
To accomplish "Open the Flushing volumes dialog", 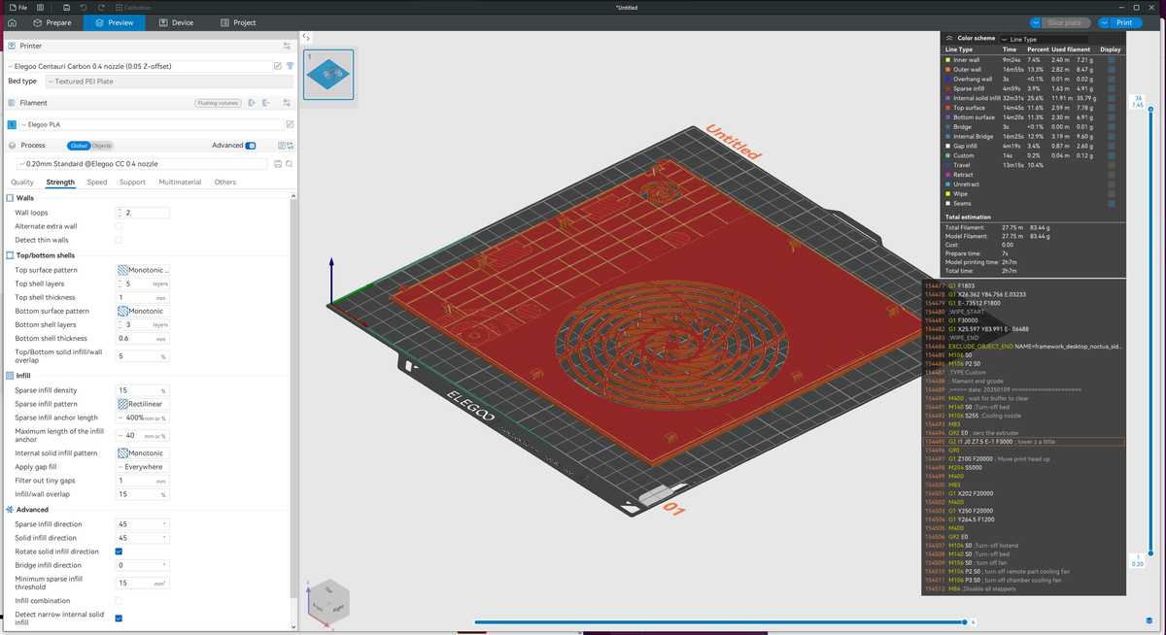I will click(219, 102).
